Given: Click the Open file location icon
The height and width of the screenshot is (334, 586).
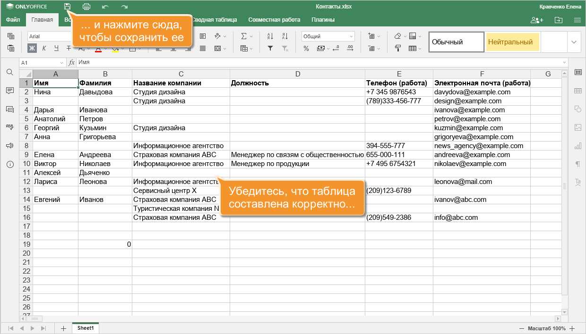Looking at the screenshot, I should click(x=559, y=20).
